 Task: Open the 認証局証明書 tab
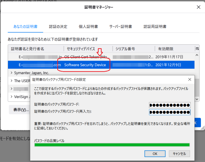[155, 27]
